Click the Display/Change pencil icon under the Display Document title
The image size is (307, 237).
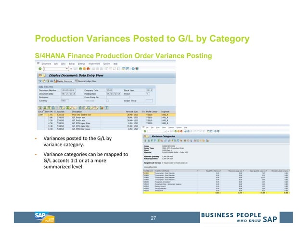[x=40, y=81]
